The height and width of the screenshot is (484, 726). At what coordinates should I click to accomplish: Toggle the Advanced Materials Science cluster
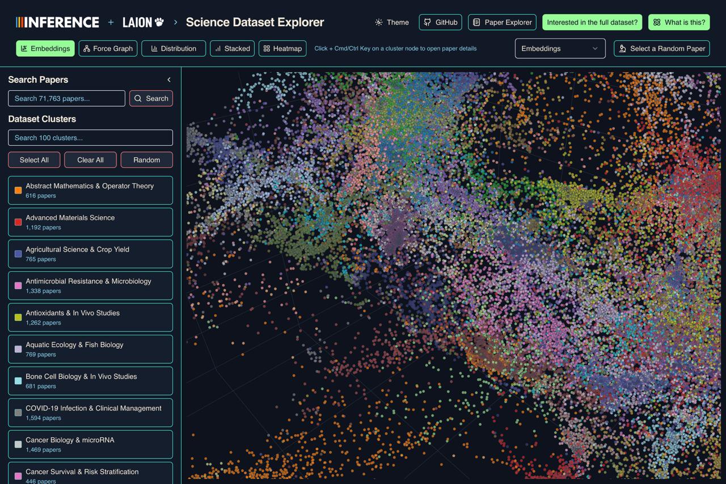[90, 222]
